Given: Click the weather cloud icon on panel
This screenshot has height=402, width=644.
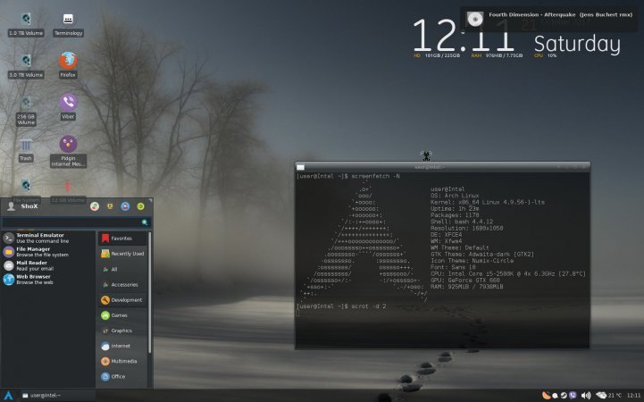Looking at the screenshot, I should point(601,396).
